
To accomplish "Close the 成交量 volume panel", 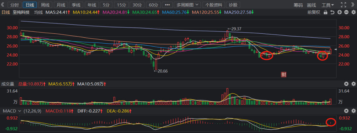I will pyautogui.click(x=346, y=84).
